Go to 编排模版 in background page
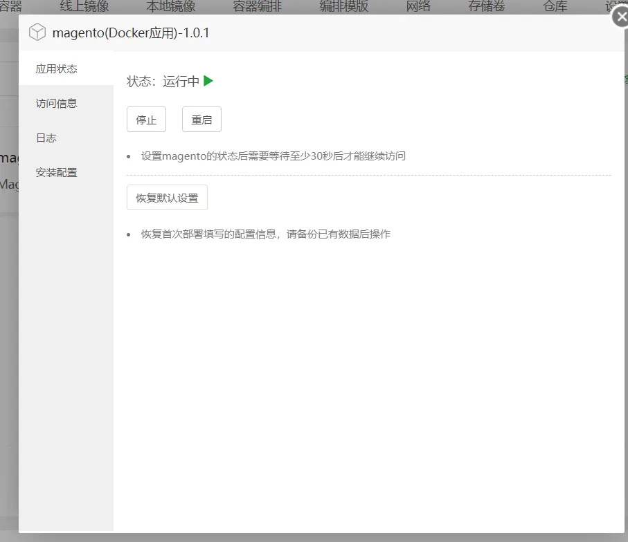 [343, 6]
